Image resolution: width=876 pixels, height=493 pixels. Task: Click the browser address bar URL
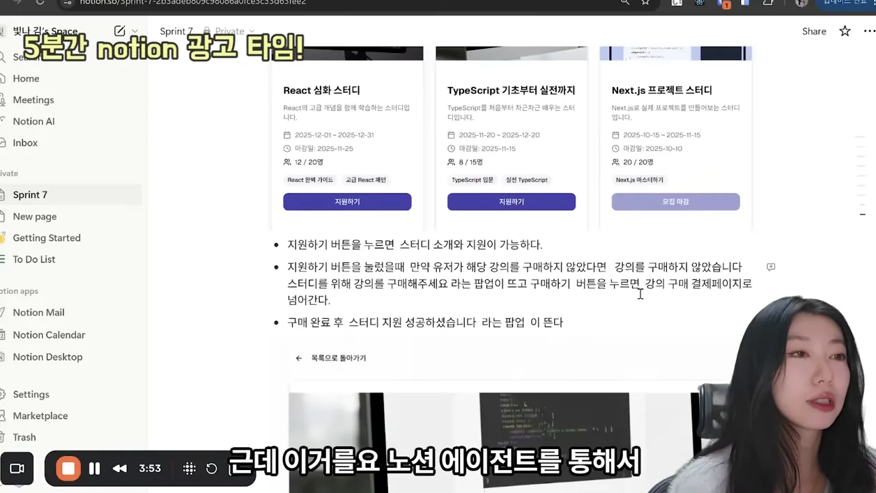193,3
